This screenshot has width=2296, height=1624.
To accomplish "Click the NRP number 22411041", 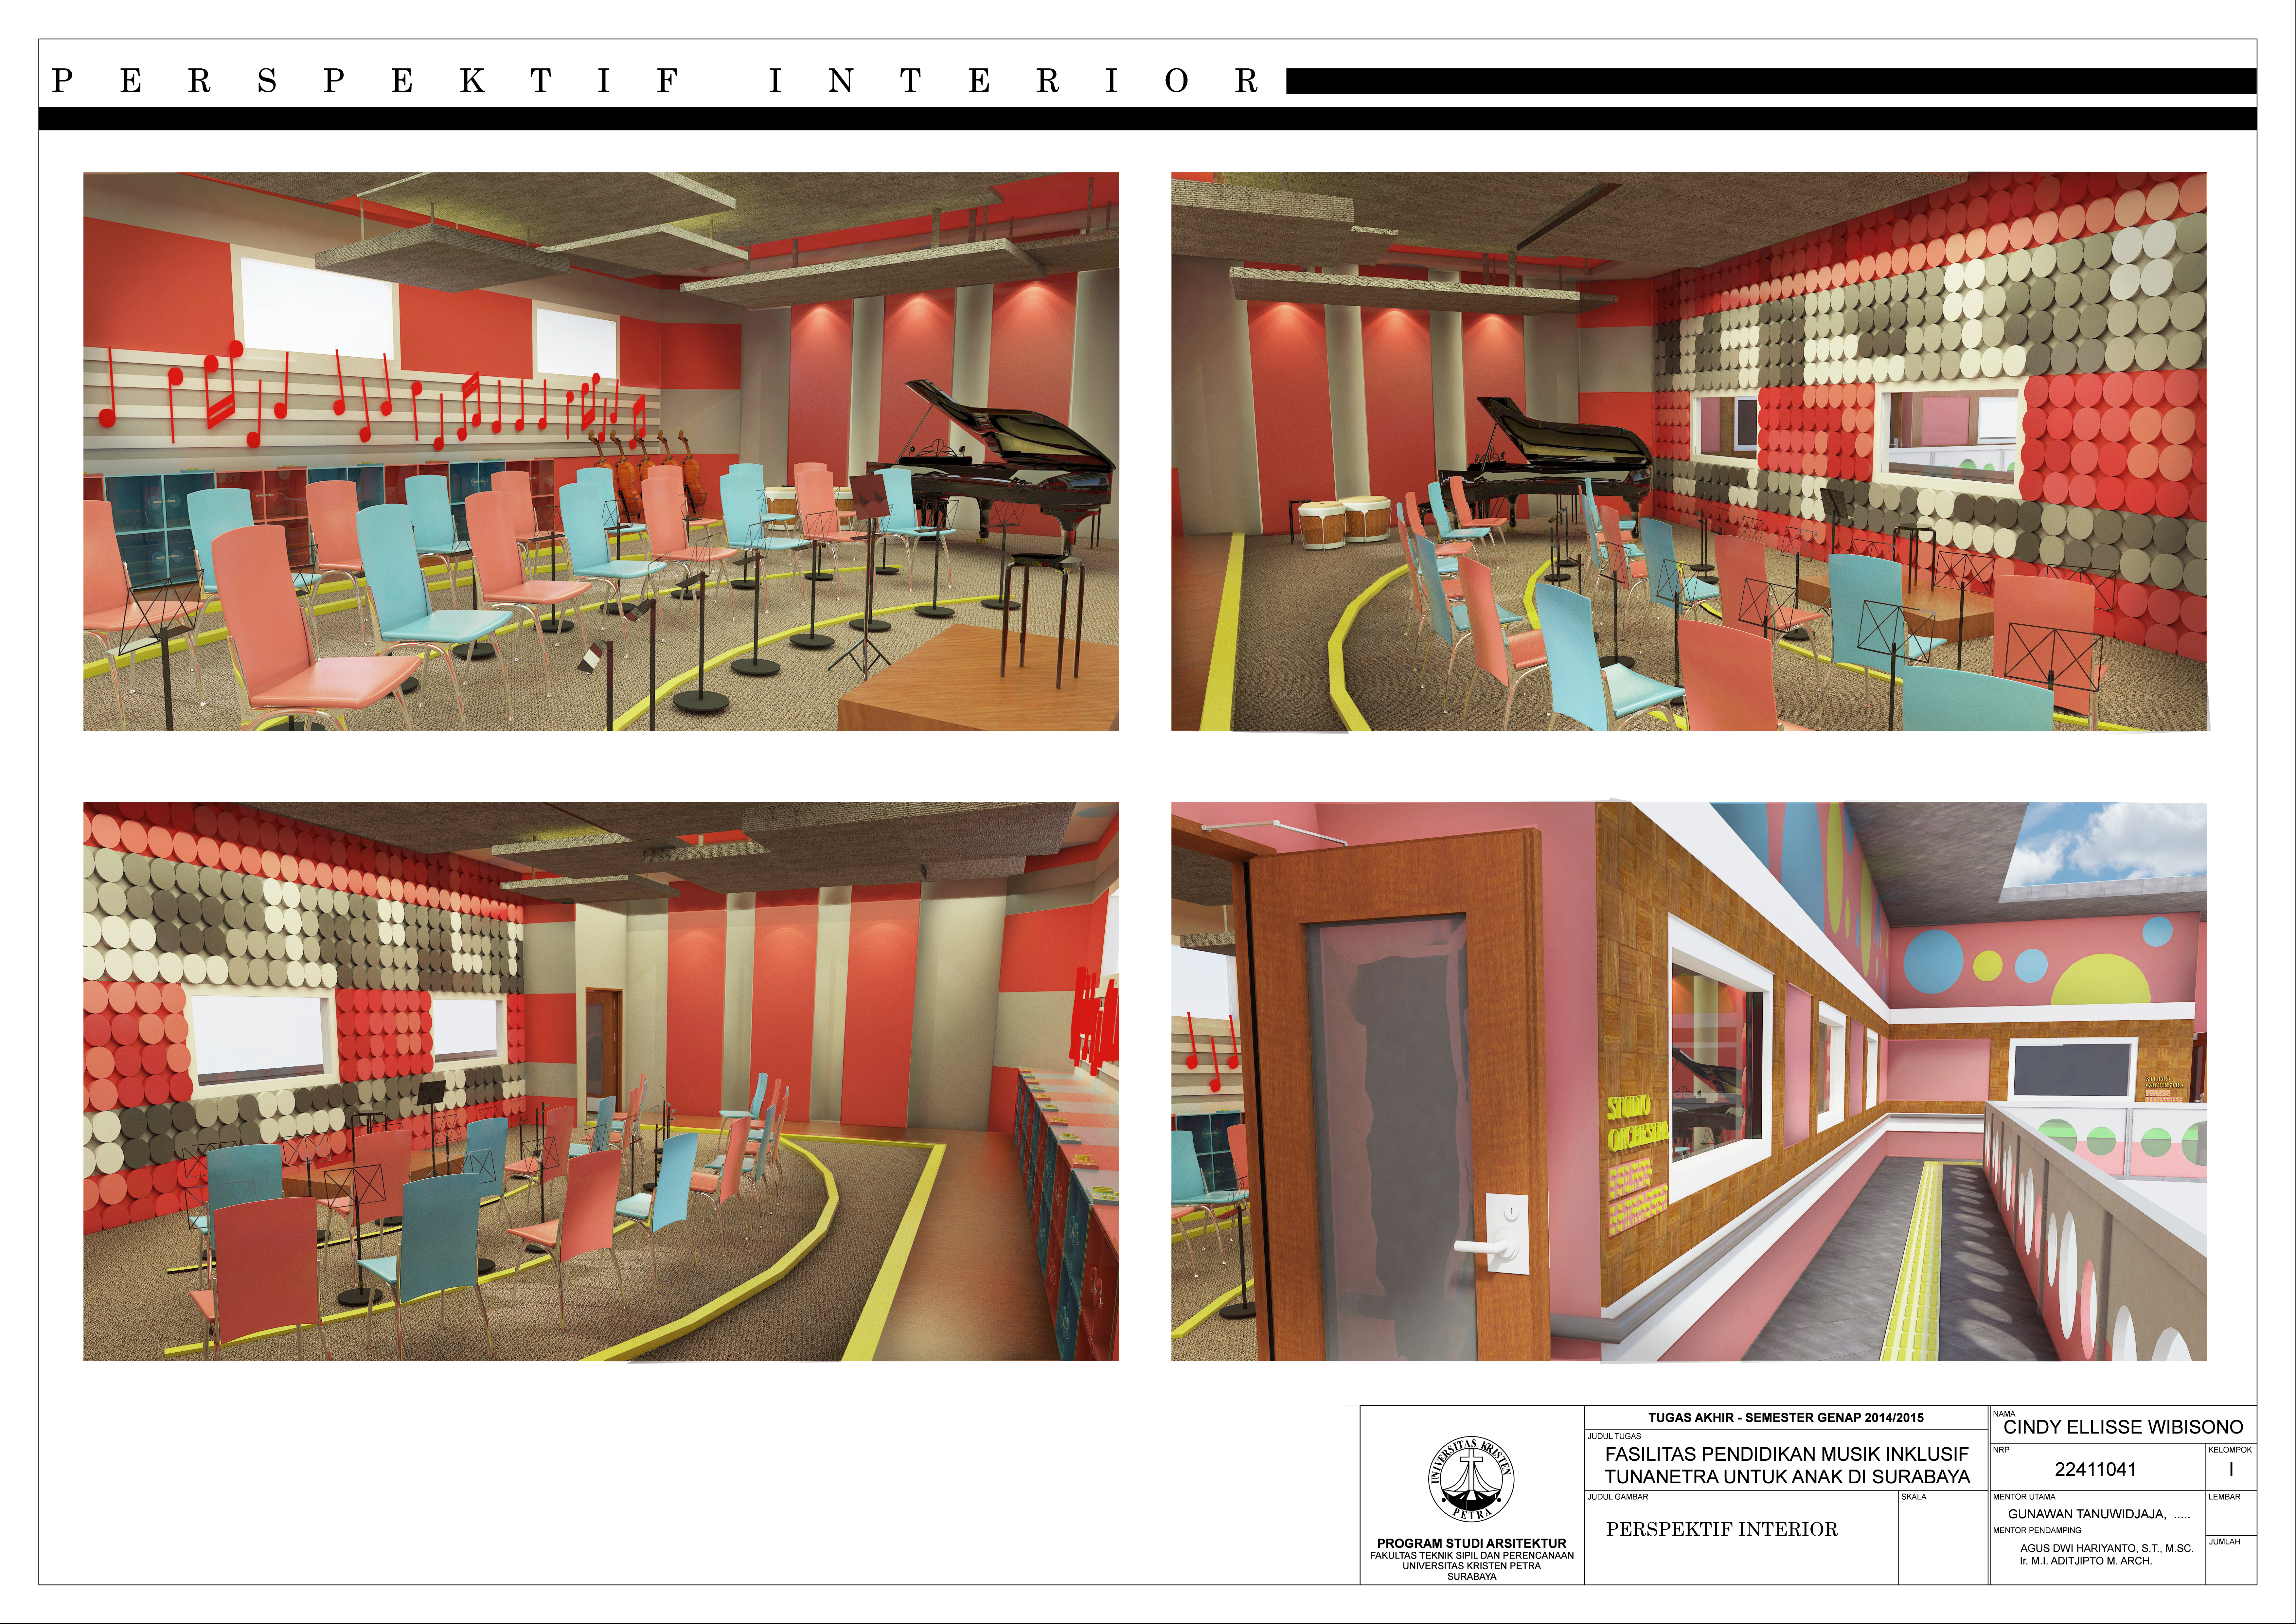I will (2095, 1469).
